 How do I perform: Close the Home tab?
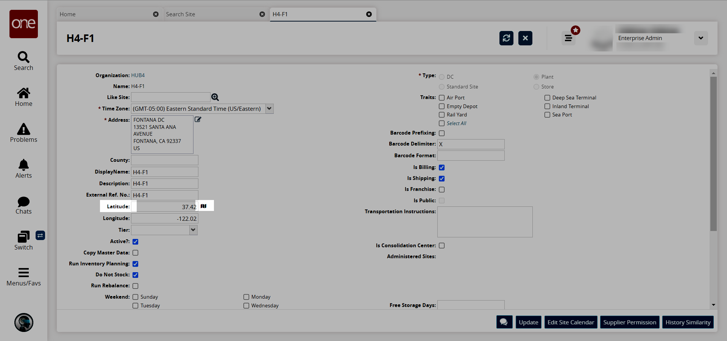click(x=156, y=14)
